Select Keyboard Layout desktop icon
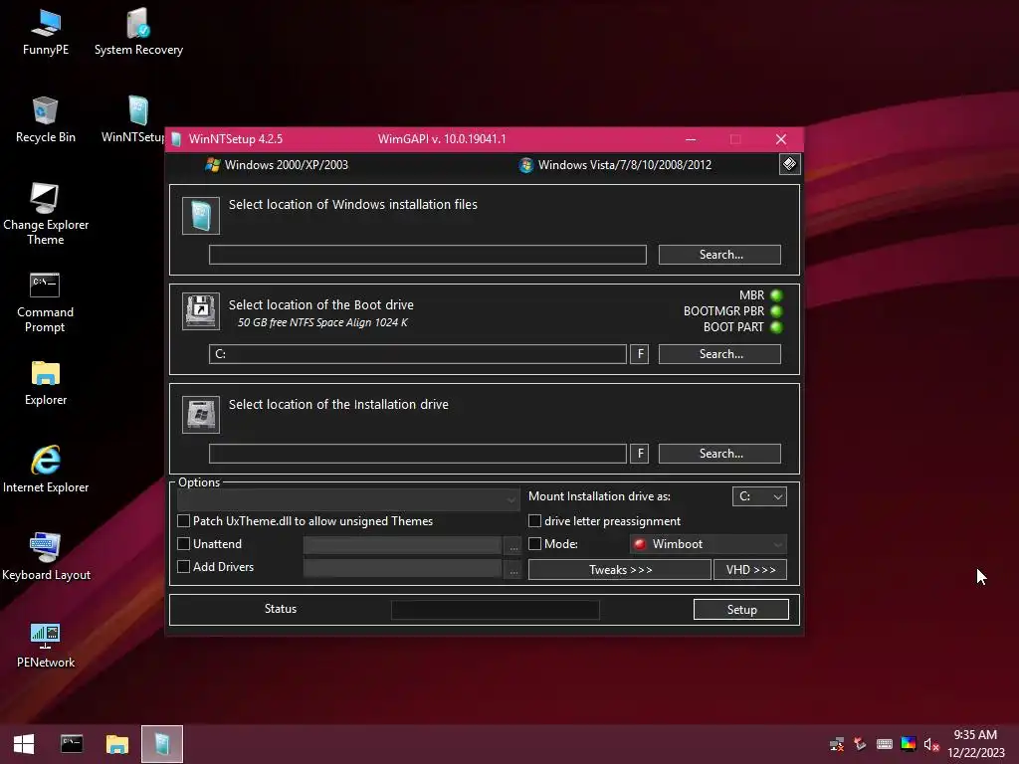 [46, 557]
